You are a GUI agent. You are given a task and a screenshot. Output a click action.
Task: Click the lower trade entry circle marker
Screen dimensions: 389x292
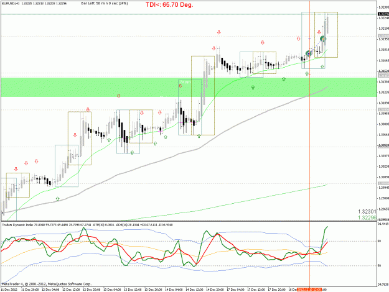click(309, 53)
